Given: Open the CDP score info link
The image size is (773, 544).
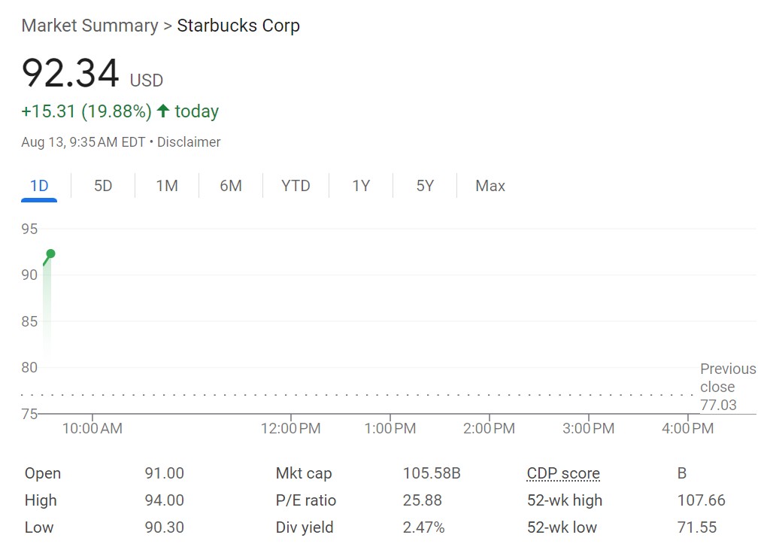Looking at the screenshot, I should pos(563,474).
